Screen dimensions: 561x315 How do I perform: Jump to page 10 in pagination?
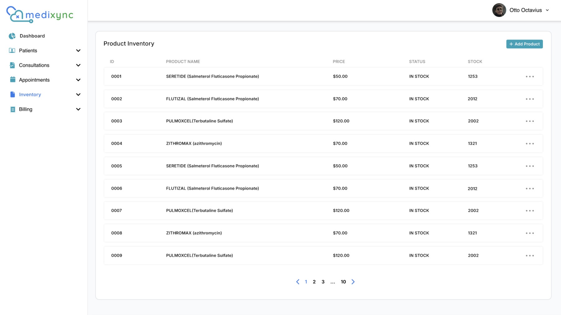pos(343,282)
